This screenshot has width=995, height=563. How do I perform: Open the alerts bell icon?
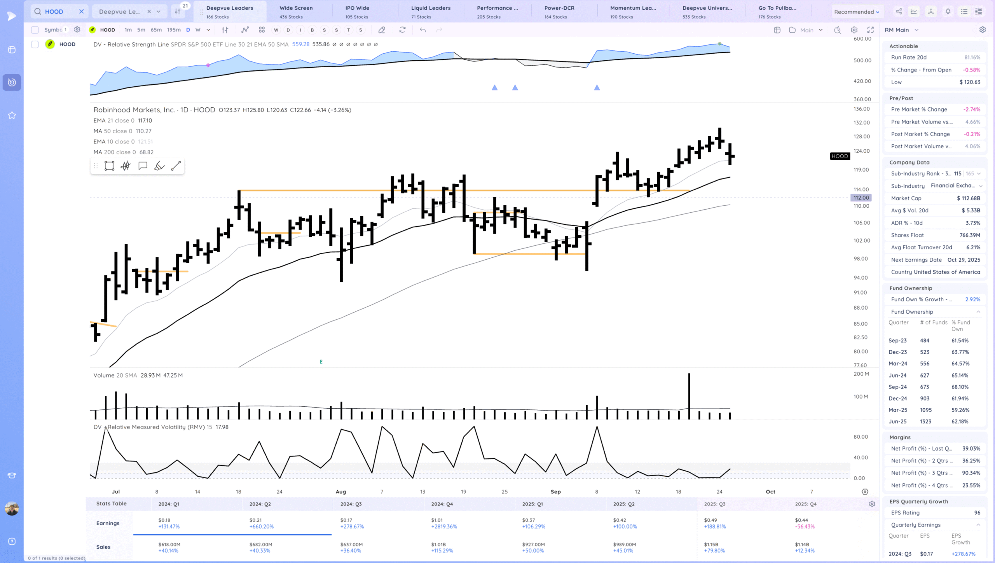point(948,12)
